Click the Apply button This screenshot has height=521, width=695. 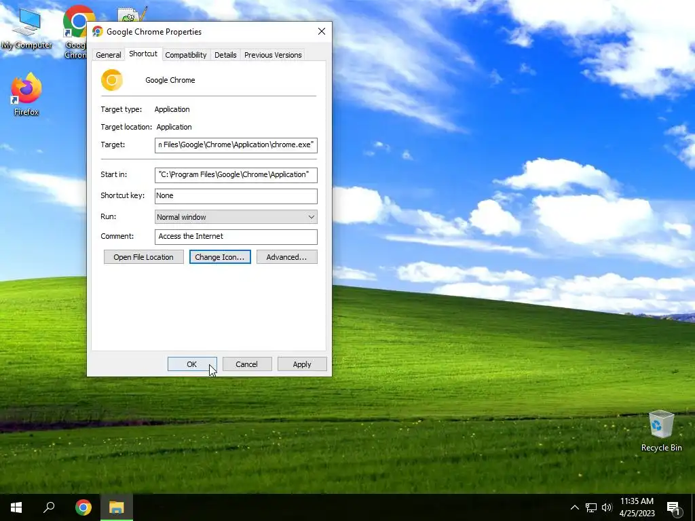pyautogui.click(x=302, y=364)
